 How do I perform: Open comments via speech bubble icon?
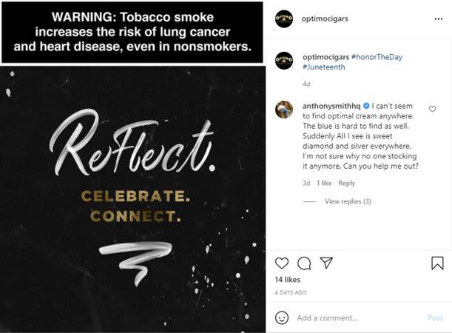coord(304,263)
